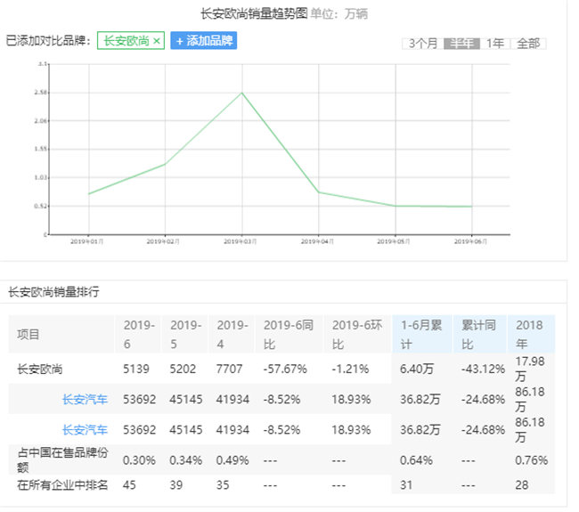Click the 累计同比 column header

(x=478, y=335)
